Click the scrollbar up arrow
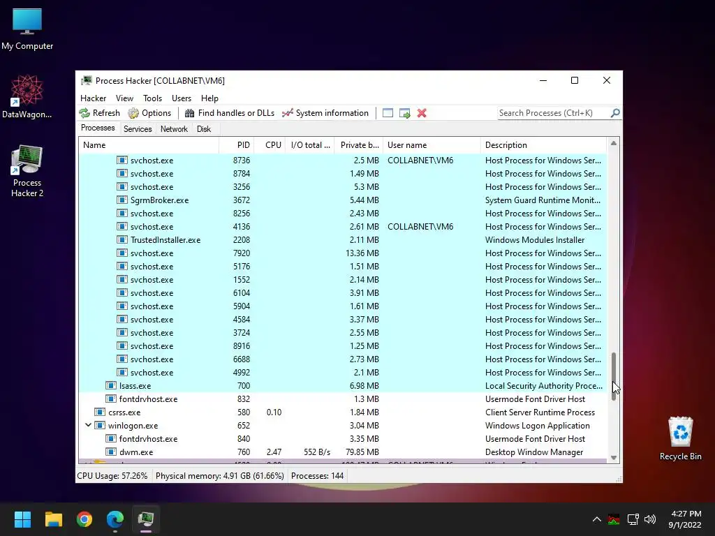This screenshot has height=536, width=715. (x=614, y=143)
